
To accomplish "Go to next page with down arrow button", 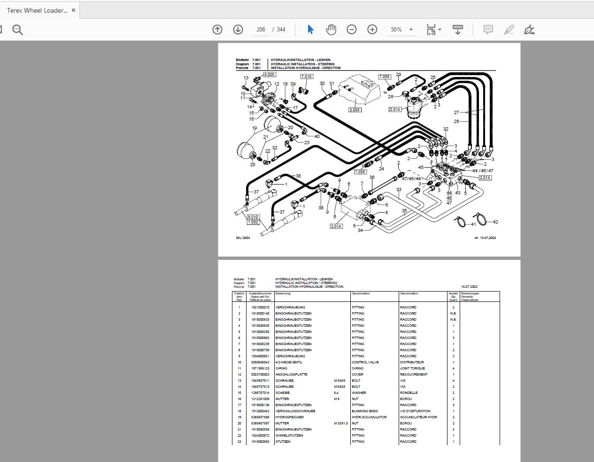I will (238, 29).
